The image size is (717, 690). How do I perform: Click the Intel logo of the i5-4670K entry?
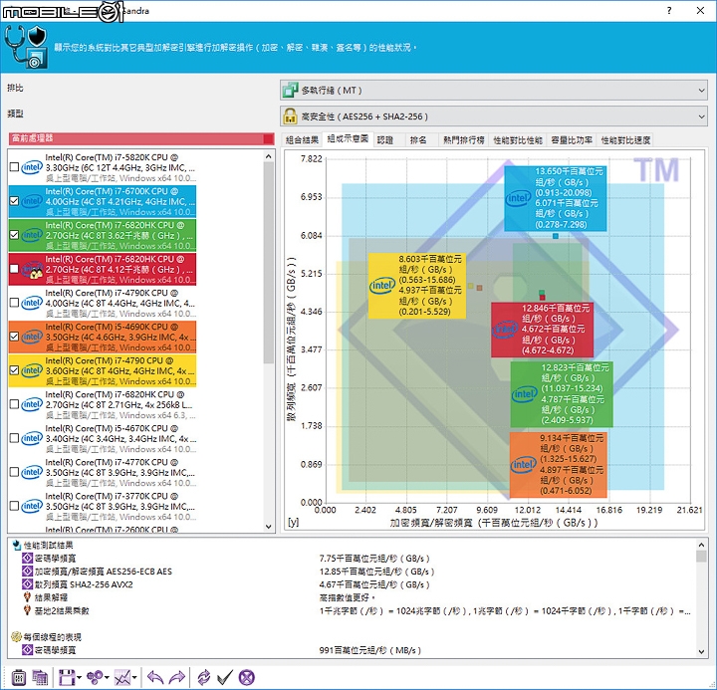[32, 438]
